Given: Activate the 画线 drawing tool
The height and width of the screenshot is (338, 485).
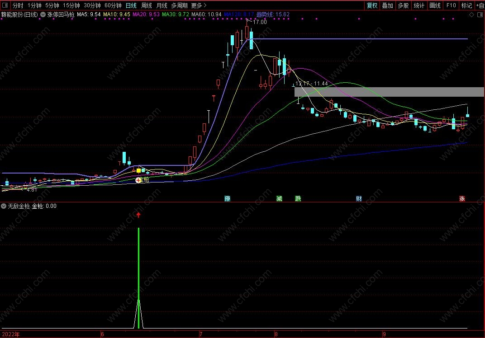Looking at the screenshot, I should click(x=435, y=5).
